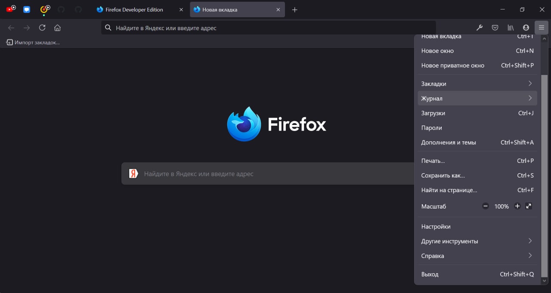Reload the current page
Screen dimensions: 551x293
click(42, 28)
